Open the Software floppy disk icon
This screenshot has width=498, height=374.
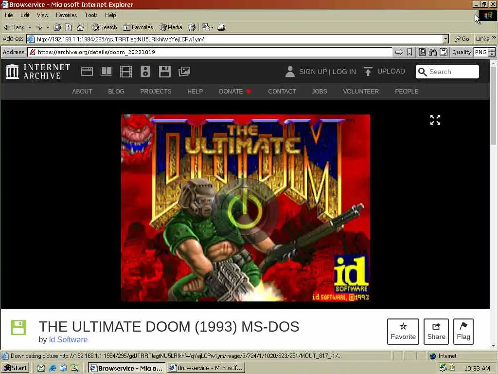click(x=165, y=72)
